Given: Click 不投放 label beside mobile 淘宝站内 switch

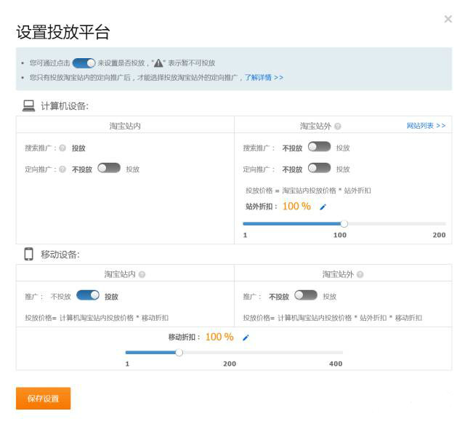Looking at the screenshot, I should (61, 297).
